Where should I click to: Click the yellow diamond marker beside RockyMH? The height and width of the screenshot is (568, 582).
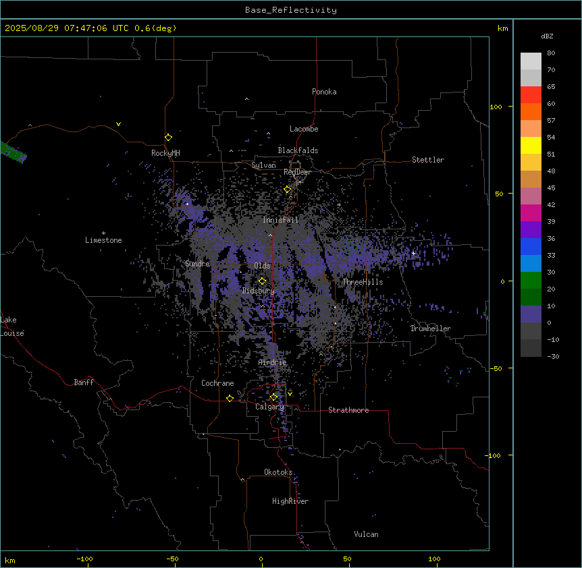[169, 138]
